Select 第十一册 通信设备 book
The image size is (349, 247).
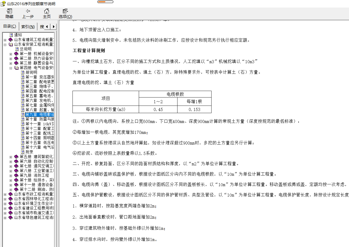[37, 185]
